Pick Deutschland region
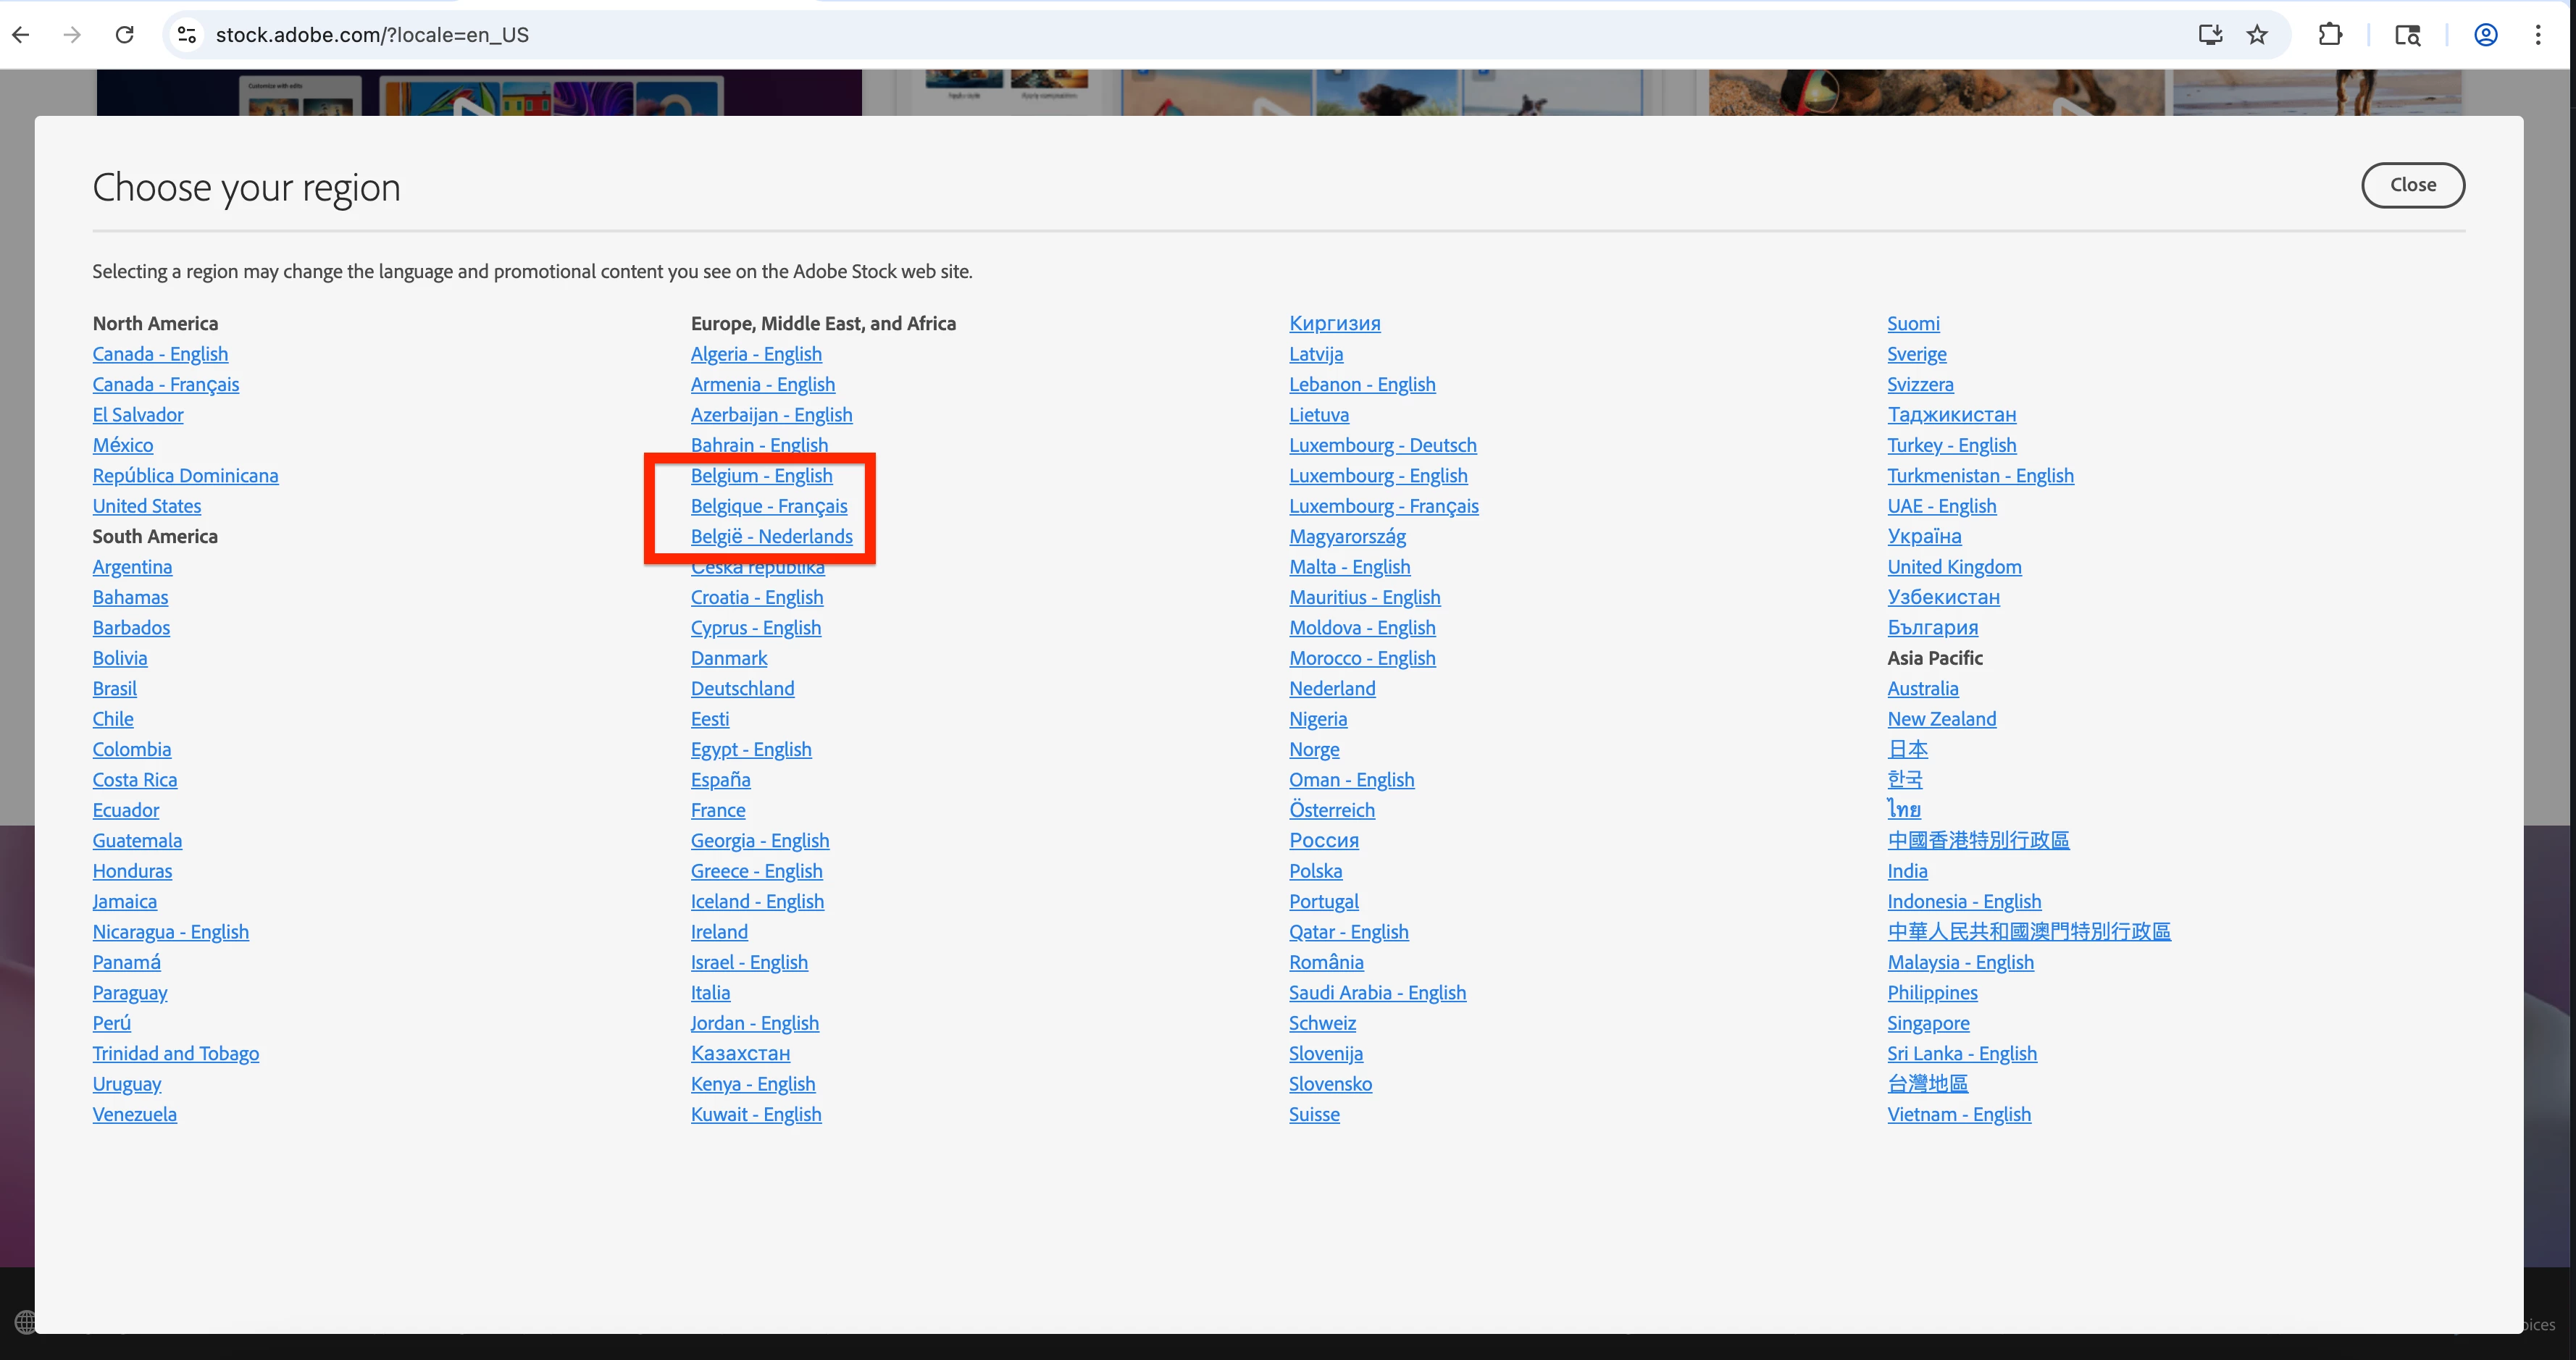 pos(743,689)
